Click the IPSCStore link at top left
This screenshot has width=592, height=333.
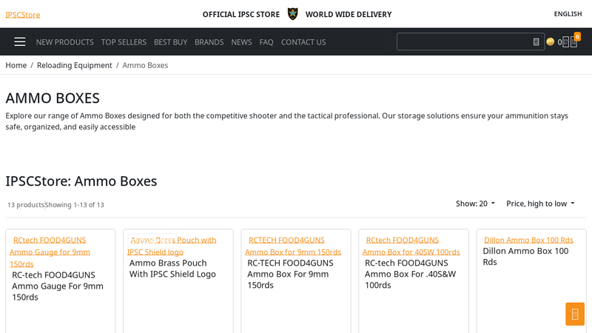click(23, 15)
